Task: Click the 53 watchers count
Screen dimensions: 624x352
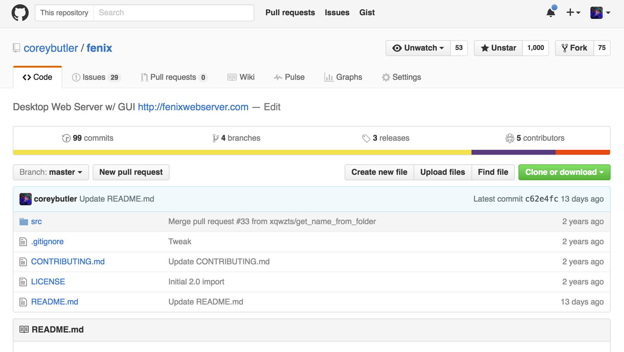Action: coord(459,48)
